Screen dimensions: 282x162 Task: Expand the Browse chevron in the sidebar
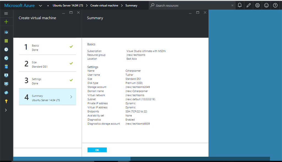(x=6, y=110)
